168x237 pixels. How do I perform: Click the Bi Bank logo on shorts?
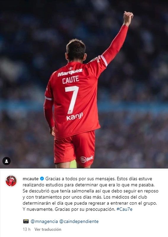[87, 159]
